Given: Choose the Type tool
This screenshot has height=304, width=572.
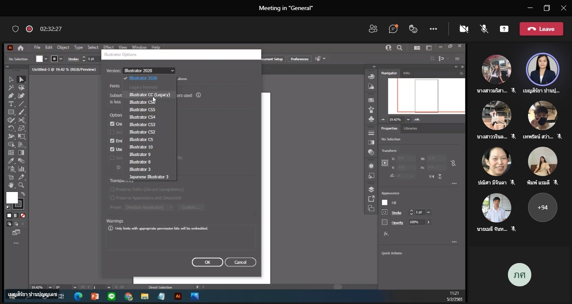Looking at the screenshot, I should [x=11, y=104].
